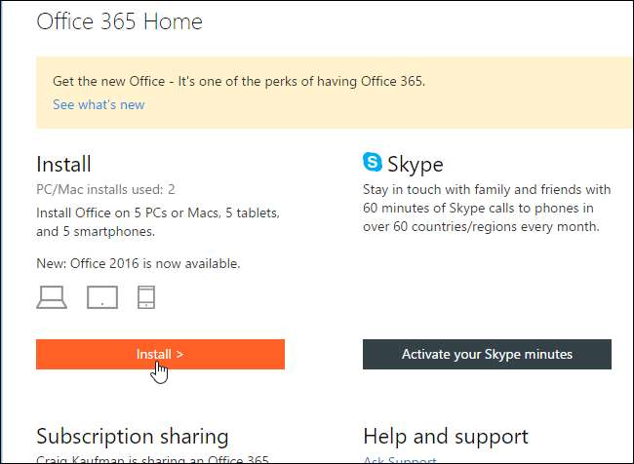Activate your Skype minutes button
Image resolution: width=634 pixels, height=464 pixels.
[x=487, y=354]
